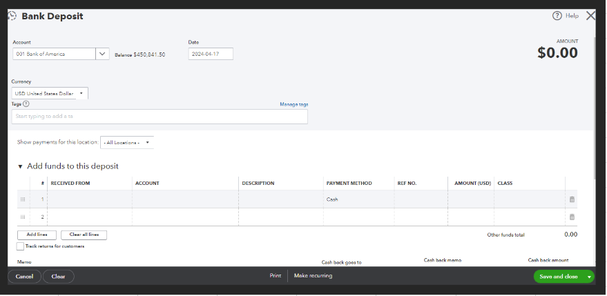Click the Cancel button
This screenshot has width=607, height=296.
point(24,277)
